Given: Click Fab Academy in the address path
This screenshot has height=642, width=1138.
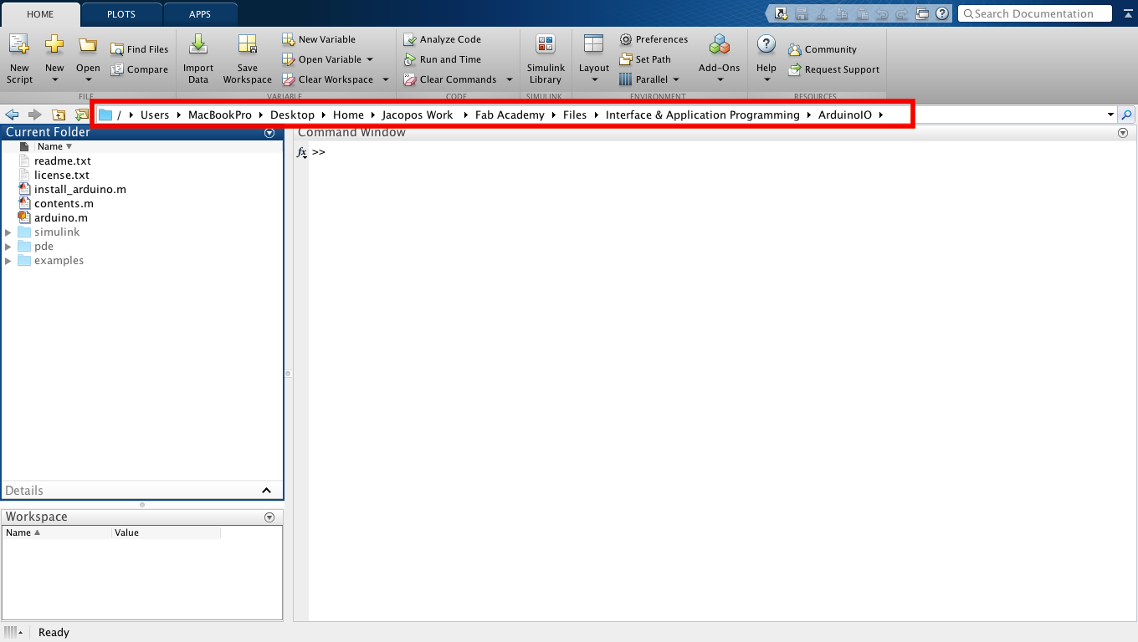Looking at the screenshot, I should pos(510,115).
